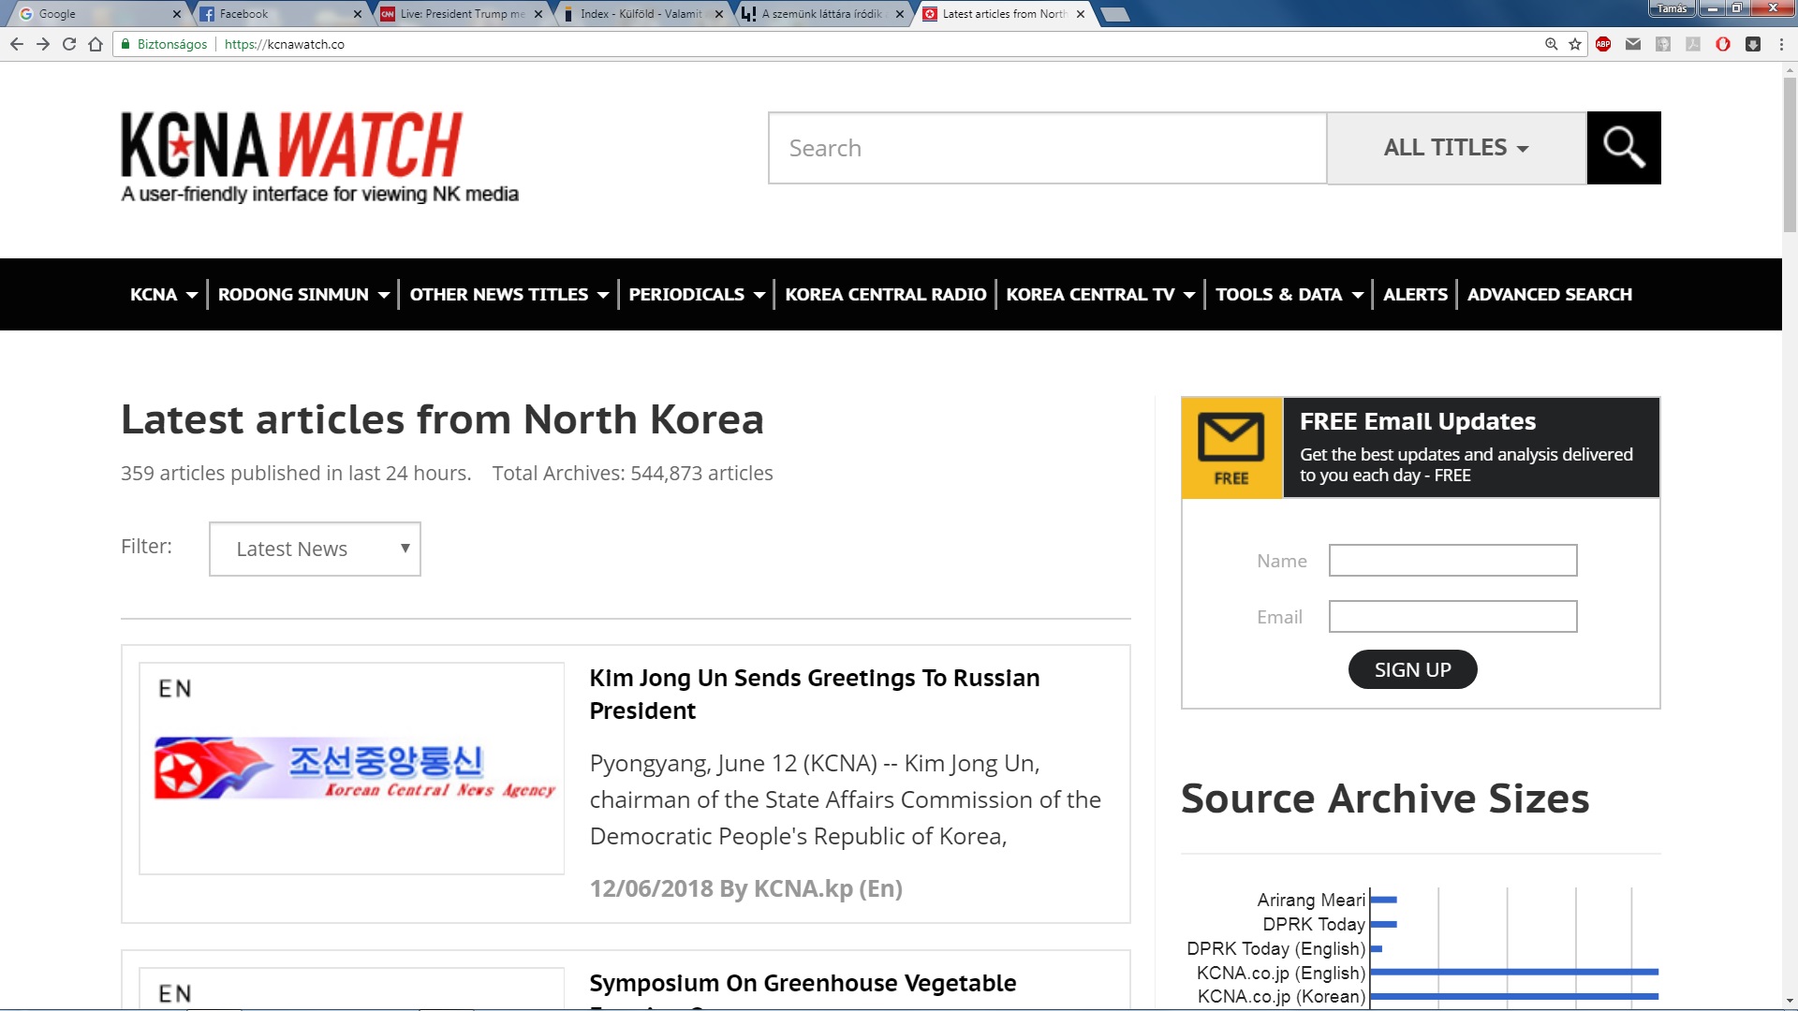
Task: Open the ALERTS page
Action: [x=1415, y=294]
